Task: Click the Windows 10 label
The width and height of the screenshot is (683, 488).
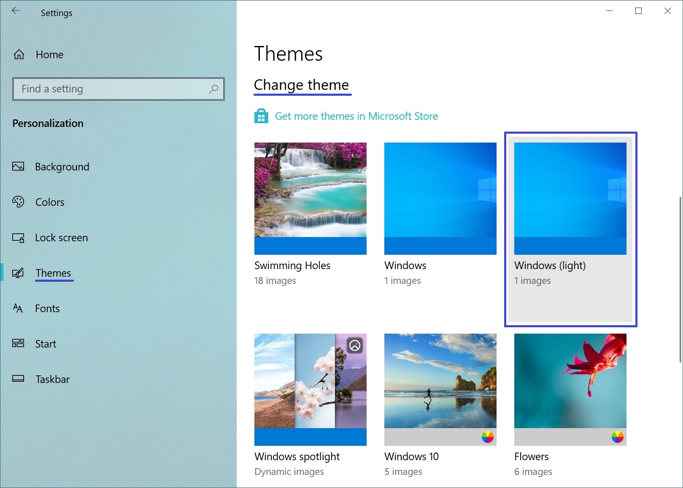Action: [411, 456]
